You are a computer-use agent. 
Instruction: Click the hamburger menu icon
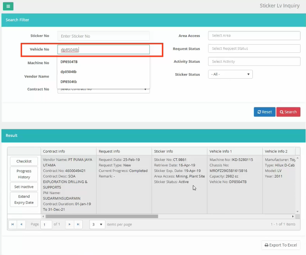8,6
